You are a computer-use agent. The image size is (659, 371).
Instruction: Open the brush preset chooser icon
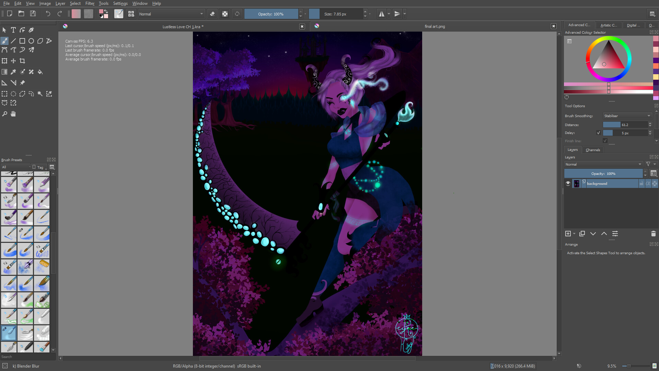click(x=131, y=14)
